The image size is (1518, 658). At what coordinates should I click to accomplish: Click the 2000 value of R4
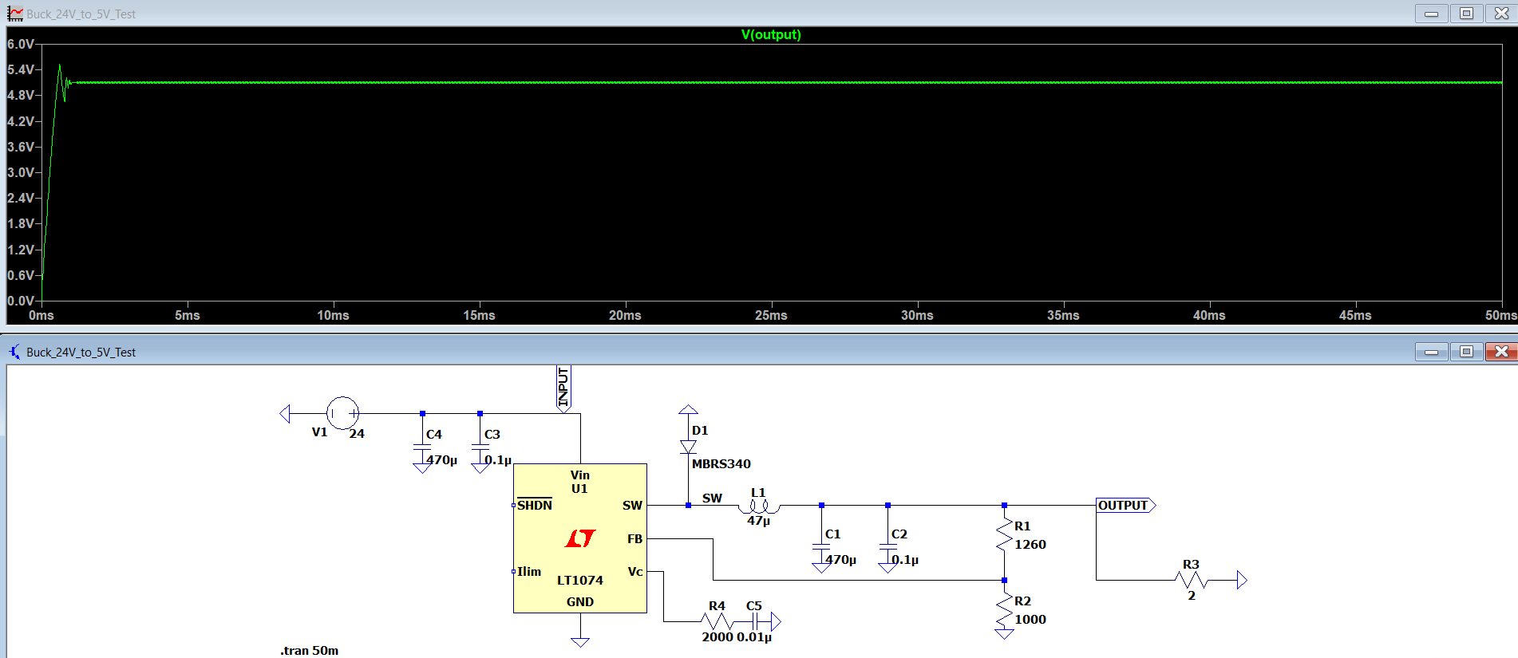[717, 636]
